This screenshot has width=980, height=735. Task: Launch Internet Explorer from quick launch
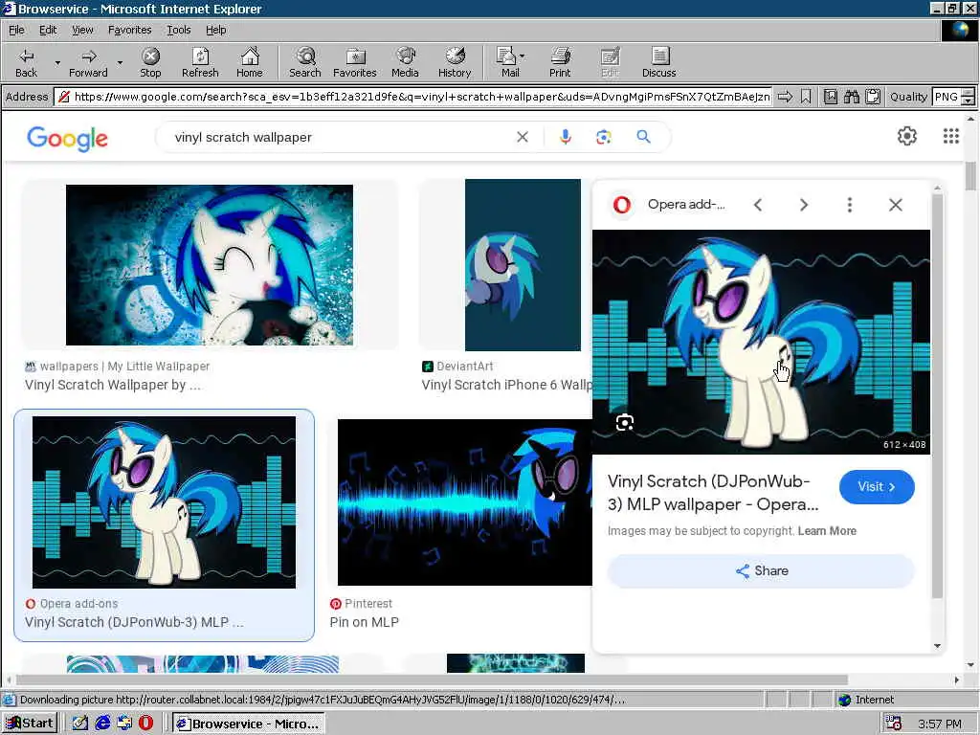[102, 724]
